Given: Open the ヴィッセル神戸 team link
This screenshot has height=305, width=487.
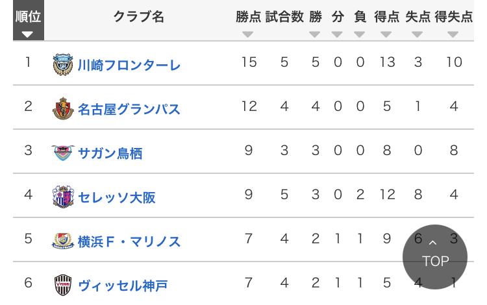Looking at the screenshot, I should coord(123,286).
